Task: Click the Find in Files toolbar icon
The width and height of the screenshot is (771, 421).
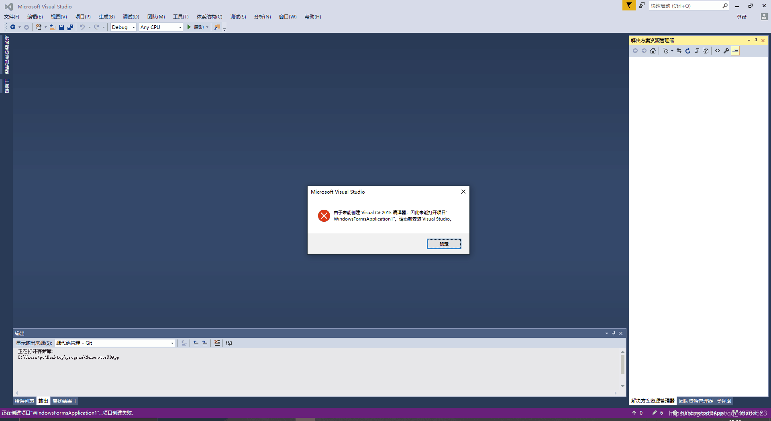Action: [217, 27]
